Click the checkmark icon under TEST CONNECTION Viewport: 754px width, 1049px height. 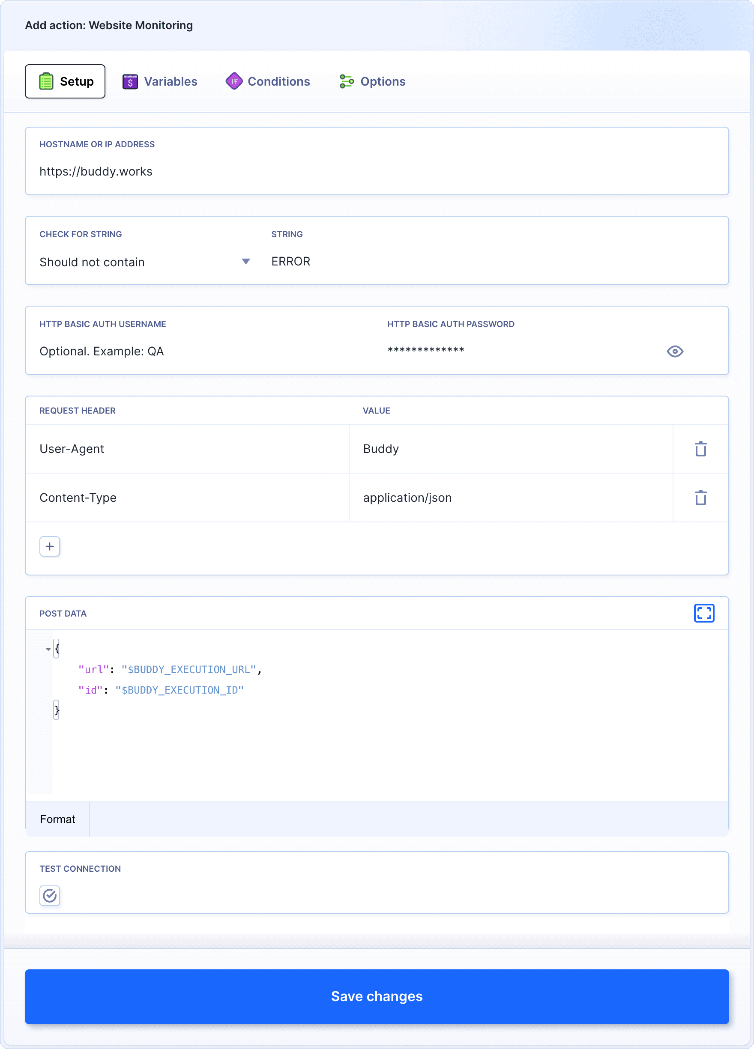coord(50,895)
